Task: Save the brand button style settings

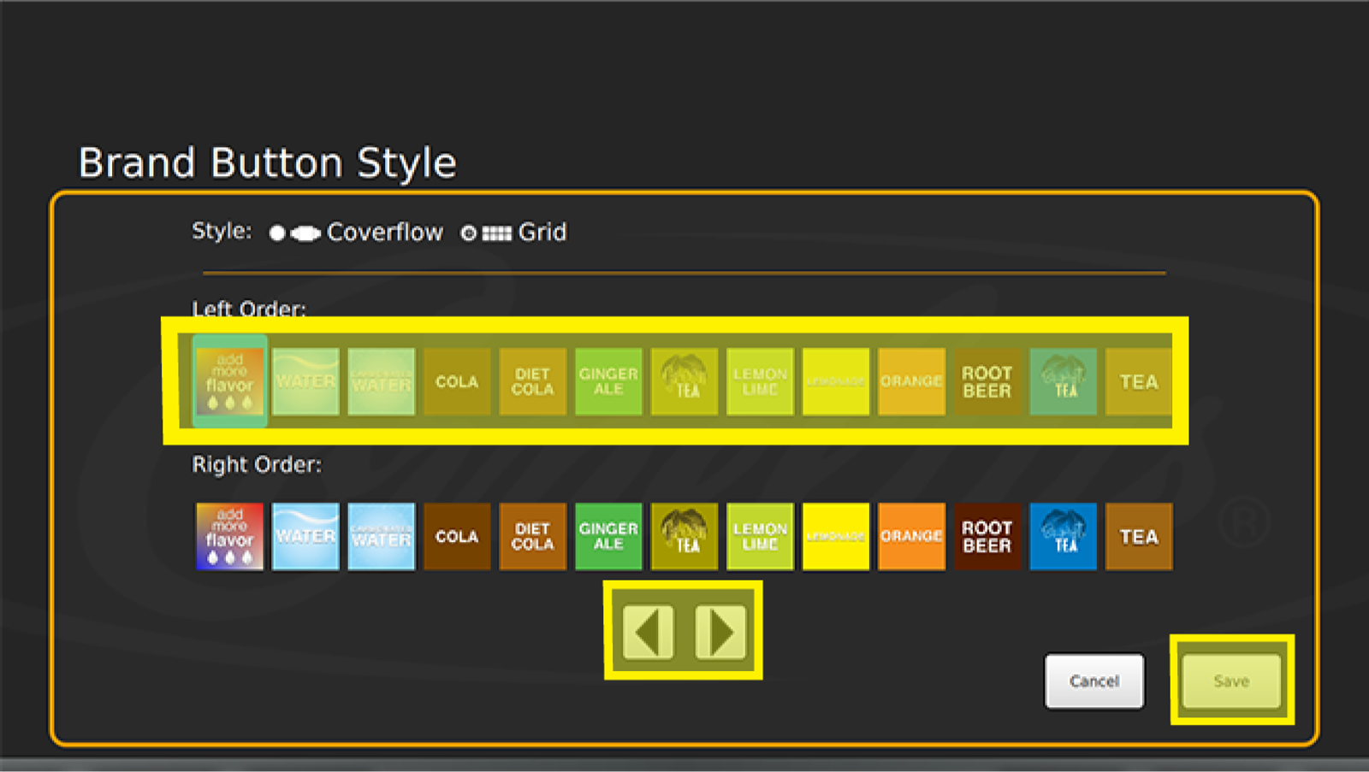Action: tap(1231, 681)
